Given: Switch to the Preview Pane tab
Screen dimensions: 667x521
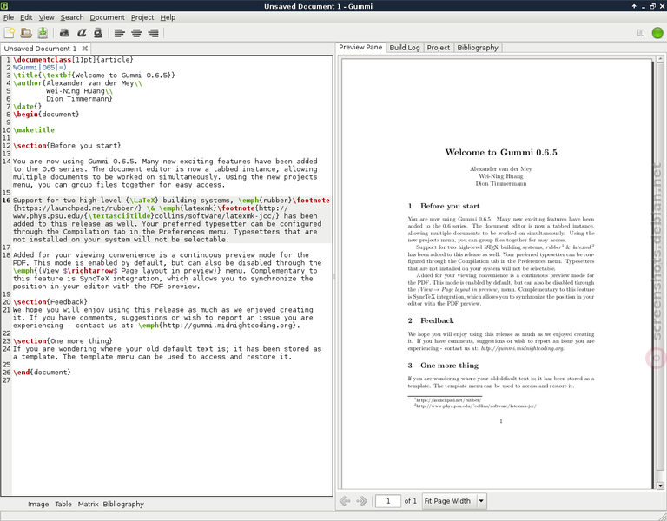Looking at the screenshot, I should (360, 47).
